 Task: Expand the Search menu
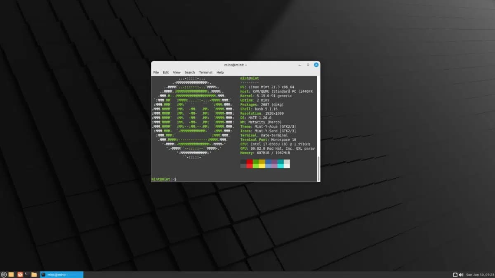point(189,72)
